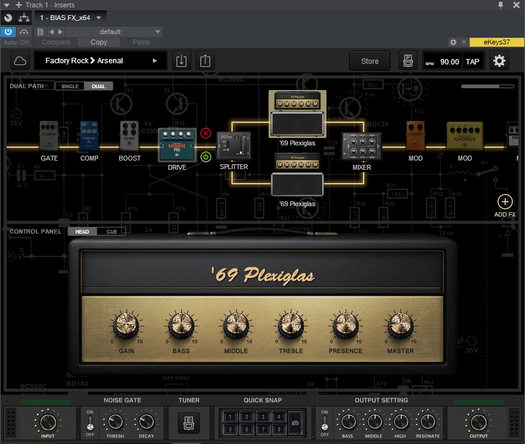
Task: Click the 90.00 BPM field
Action: tap(449, 62)
